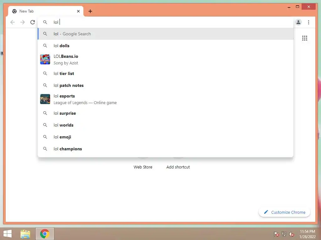Open the Chrome profile avatar button

coord(298,22)
